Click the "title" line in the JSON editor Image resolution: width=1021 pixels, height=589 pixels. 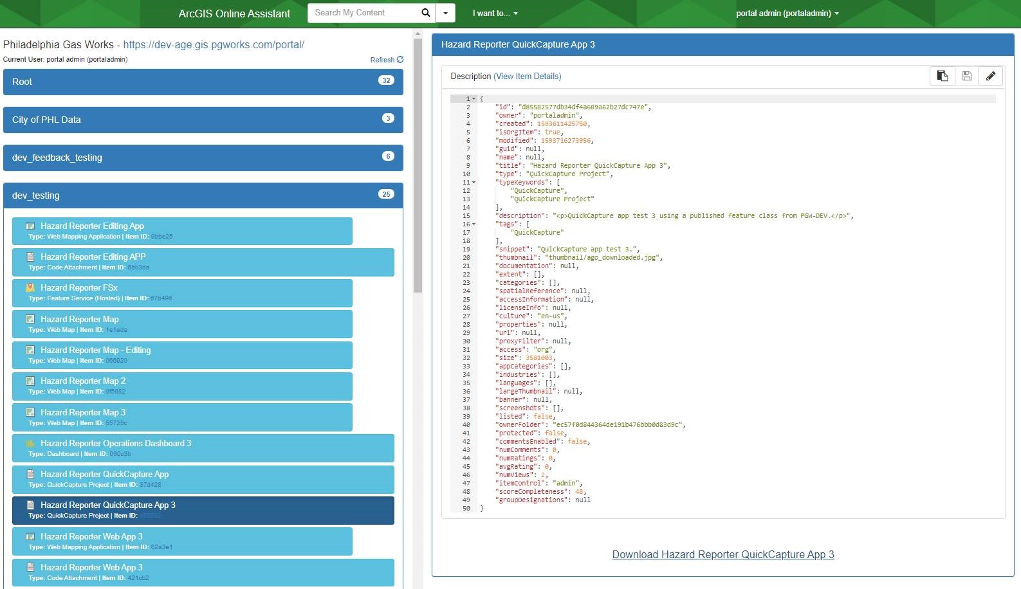click(x=583, y=165)
